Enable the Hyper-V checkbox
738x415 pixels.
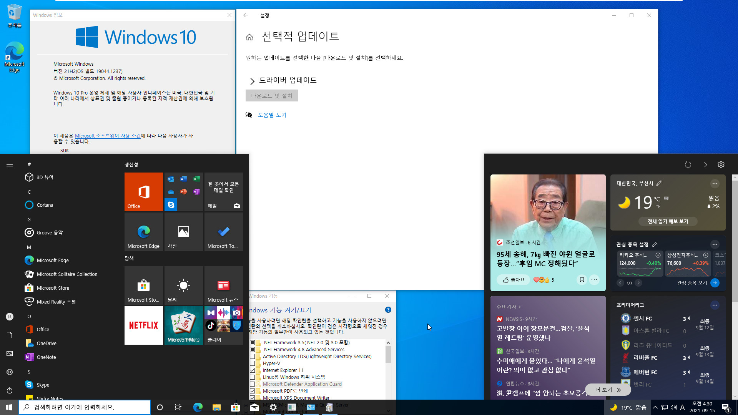tap(253, 363)
